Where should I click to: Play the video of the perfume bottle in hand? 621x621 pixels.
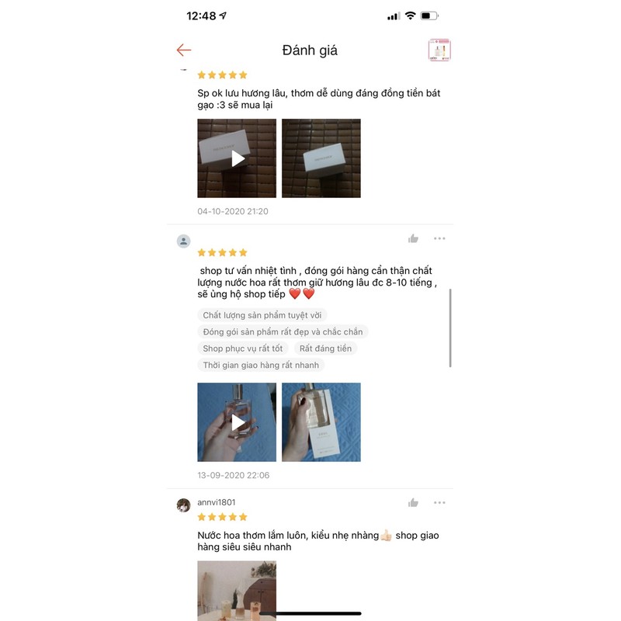237,422
